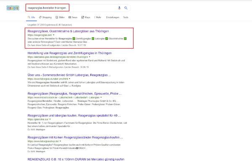Open the Mehr menu
Screen dimensions: 252x161
coord(98,17)
